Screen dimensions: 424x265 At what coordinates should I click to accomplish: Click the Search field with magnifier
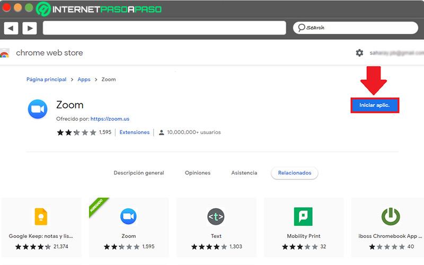(x=356, y=28)
